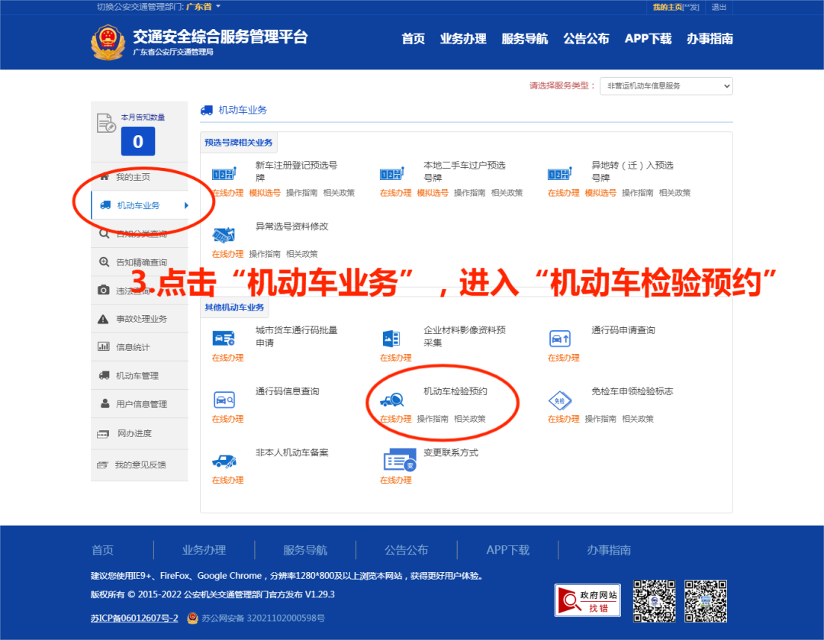Click the left QR code in footer
The height and width of the screenshot is (640, 824).
click(655, 601)
